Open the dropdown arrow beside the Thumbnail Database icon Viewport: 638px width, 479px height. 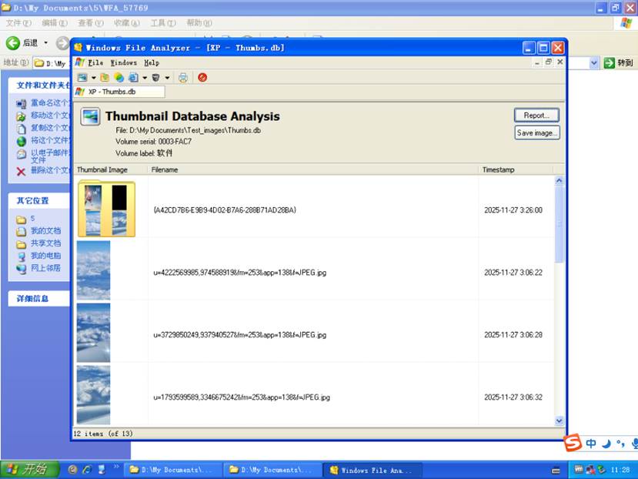pyautogui.click(x=94, y=77)
